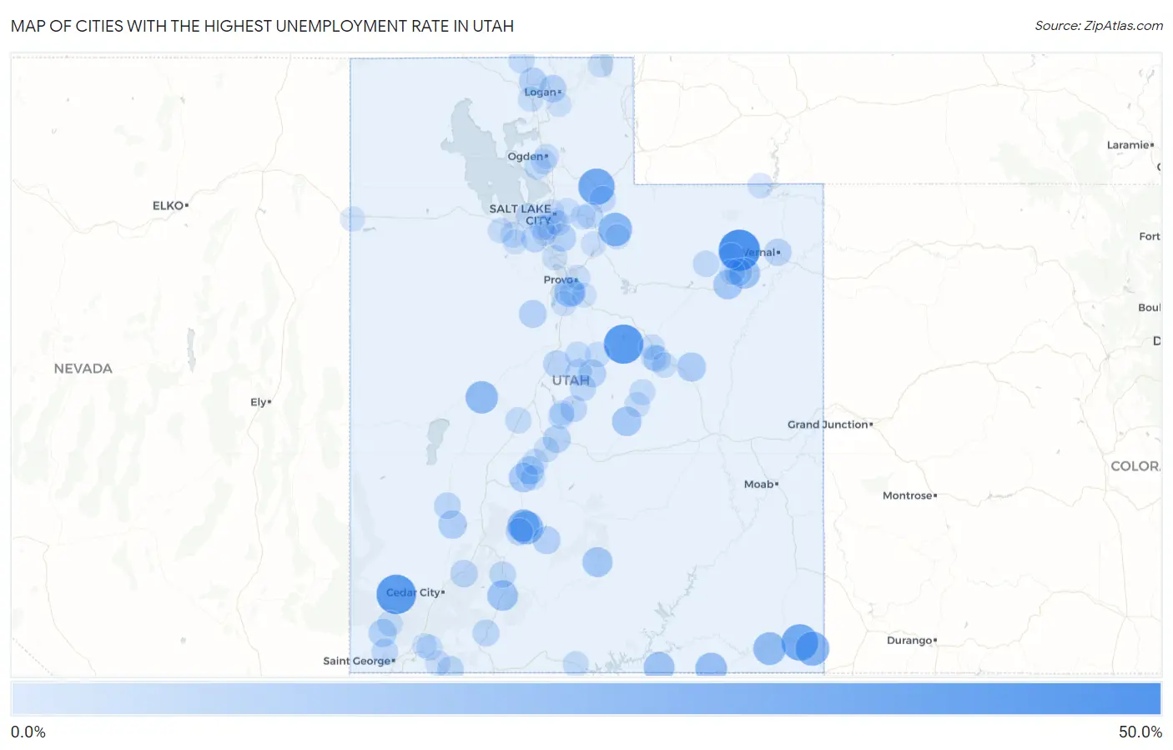Click the NEVADA state label
Screen dimensions: 1173x750
tap(83, 369)
